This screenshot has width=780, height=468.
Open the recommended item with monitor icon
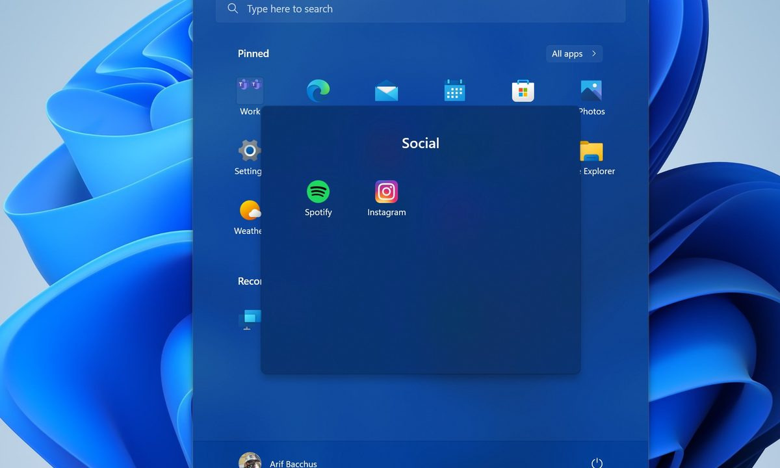(250, 318)
